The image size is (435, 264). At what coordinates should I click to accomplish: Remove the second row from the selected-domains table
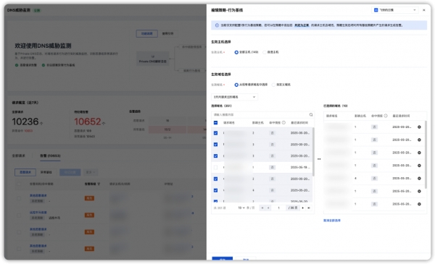[x=419, y=140]
